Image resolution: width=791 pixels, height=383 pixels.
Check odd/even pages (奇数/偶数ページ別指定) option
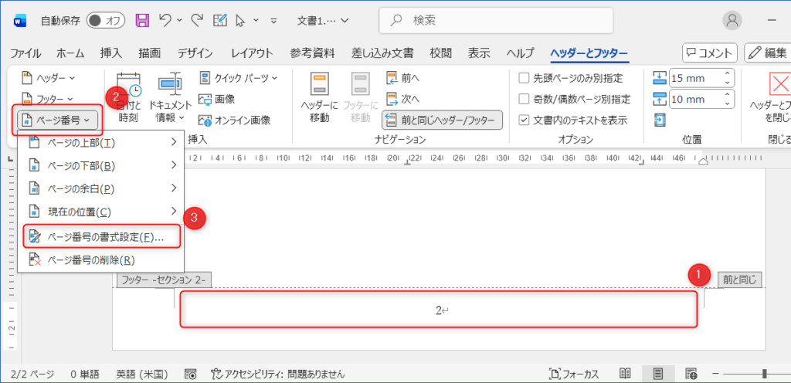coord(525,99)
